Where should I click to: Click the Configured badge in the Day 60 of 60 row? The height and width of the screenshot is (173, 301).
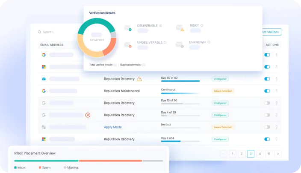[x=220, y=79]
